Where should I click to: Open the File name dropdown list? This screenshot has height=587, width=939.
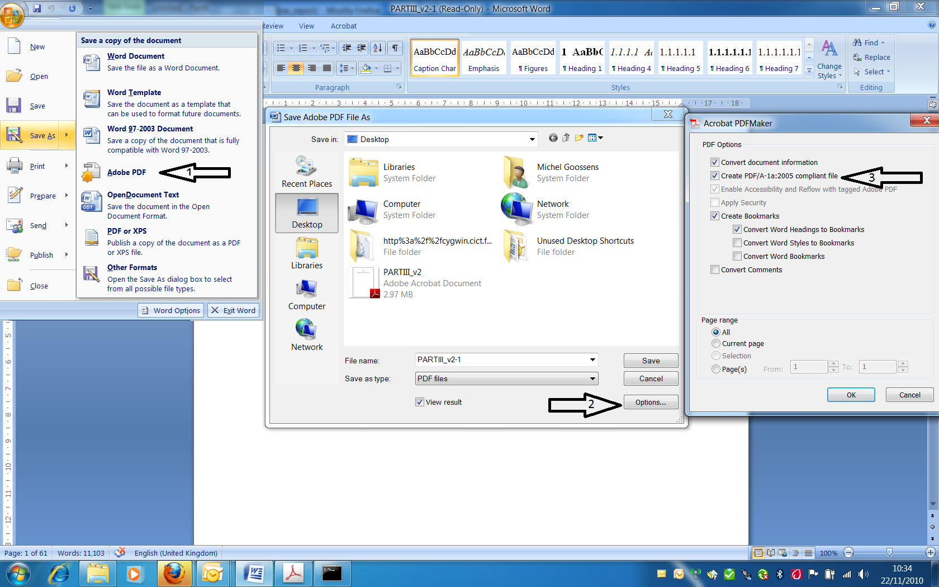(x=592, y=360)
